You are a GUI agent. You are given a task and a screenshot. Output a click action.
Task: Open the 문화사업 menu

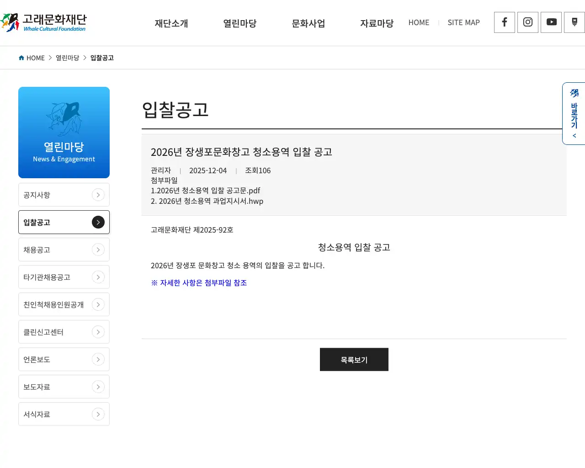coord(308,23)
